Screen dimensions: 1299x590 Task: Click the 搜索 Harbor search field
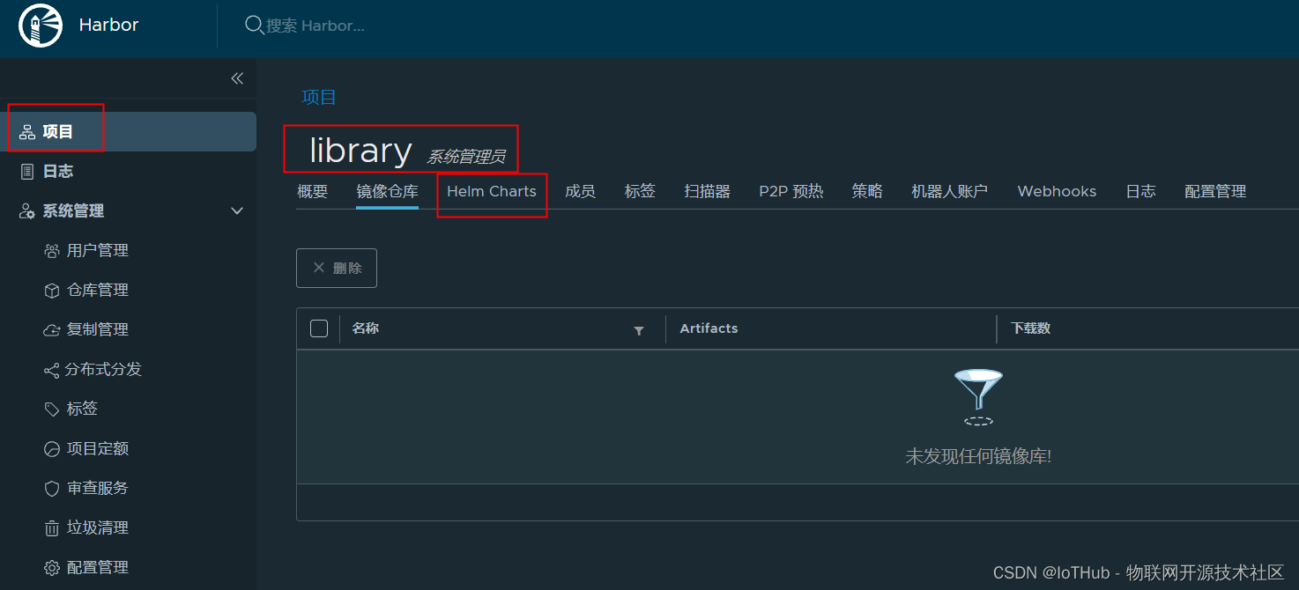315,26
